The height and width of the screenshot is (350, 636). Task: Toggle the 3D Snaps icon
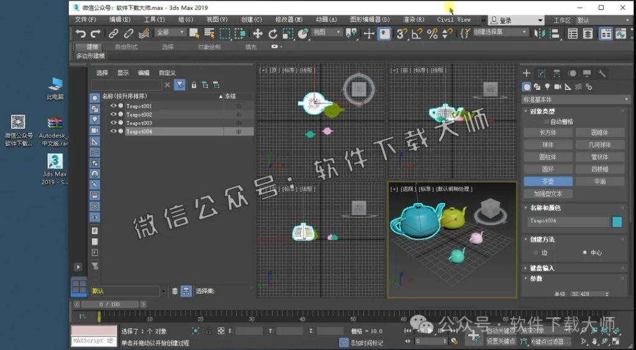pyautogui.click(x=402, y=34)
